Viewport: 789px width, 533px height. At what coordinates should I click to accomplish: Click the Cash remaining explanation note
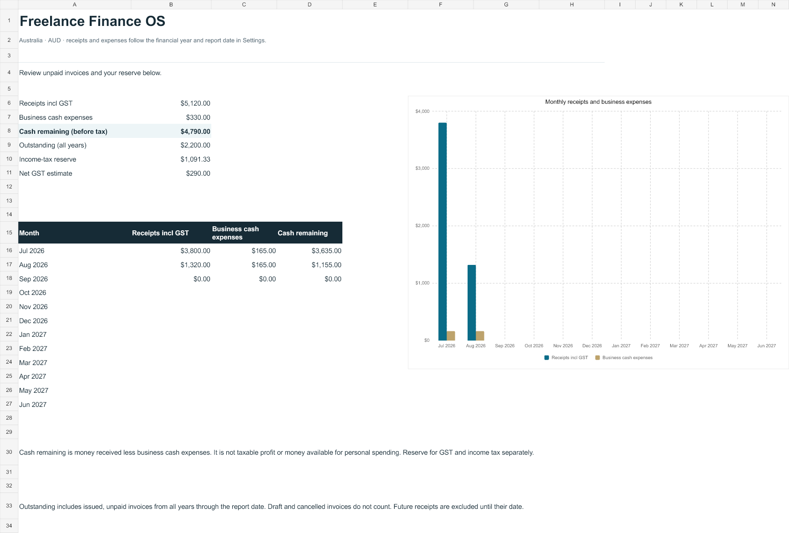pos(276,452)
